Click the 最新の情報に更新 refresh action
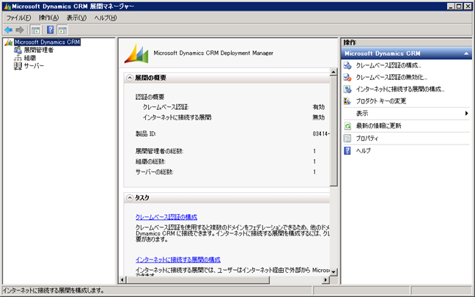 [x=378, y=125]
